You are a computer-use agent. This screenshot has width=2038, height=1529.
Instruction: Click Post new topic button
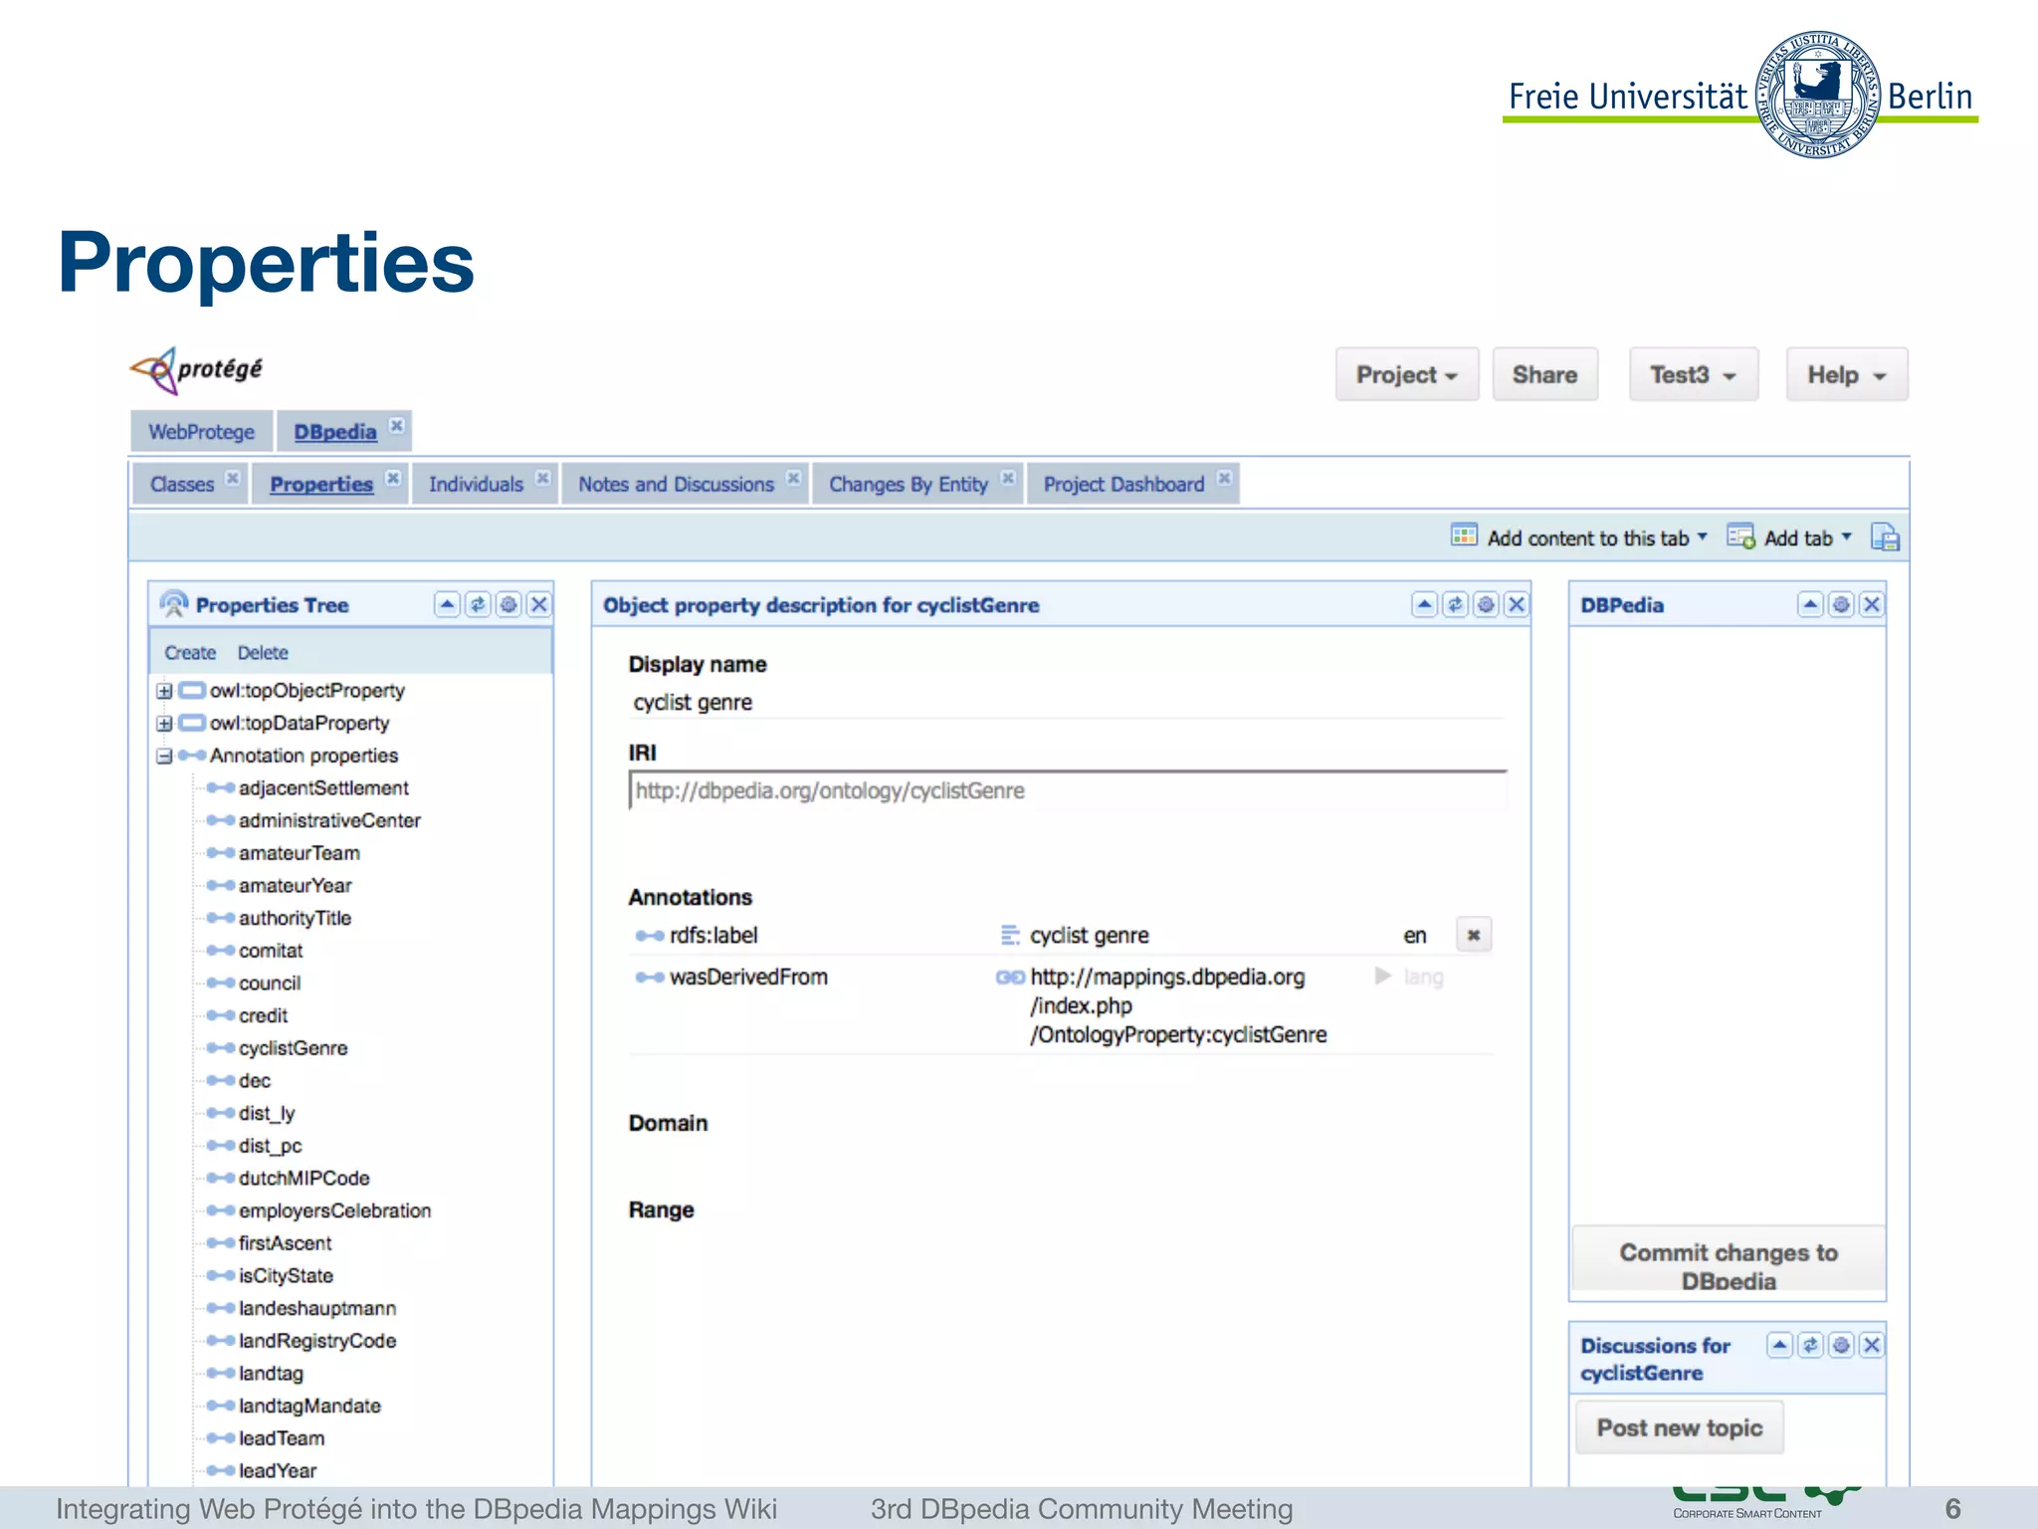tap(1680, 1427)
